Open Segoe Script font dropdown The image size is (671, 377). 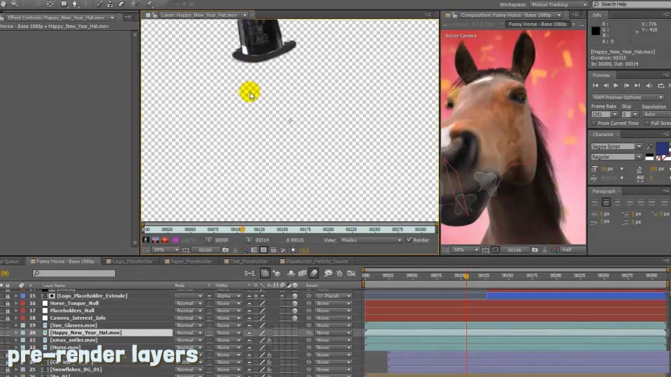click(x=616, y=146)
